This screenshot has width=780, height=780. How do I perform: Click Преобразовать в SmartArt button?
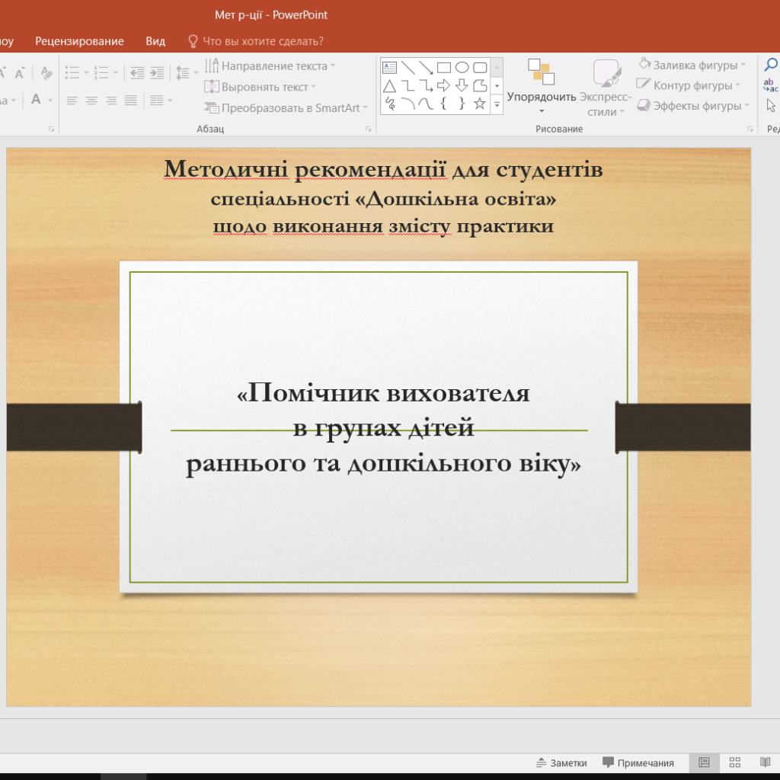point(286,107)
